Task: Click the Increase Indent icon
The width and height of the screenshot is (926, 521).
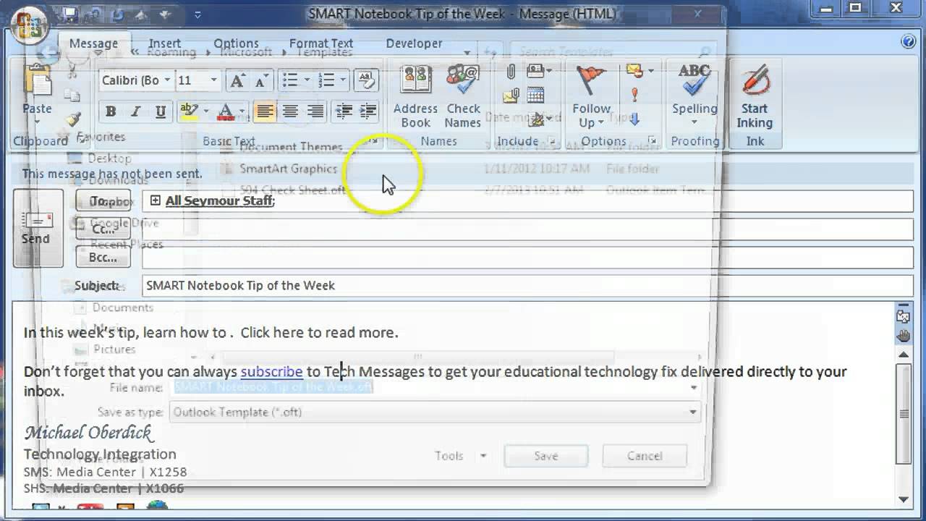Action: click(x=368, y=111)
